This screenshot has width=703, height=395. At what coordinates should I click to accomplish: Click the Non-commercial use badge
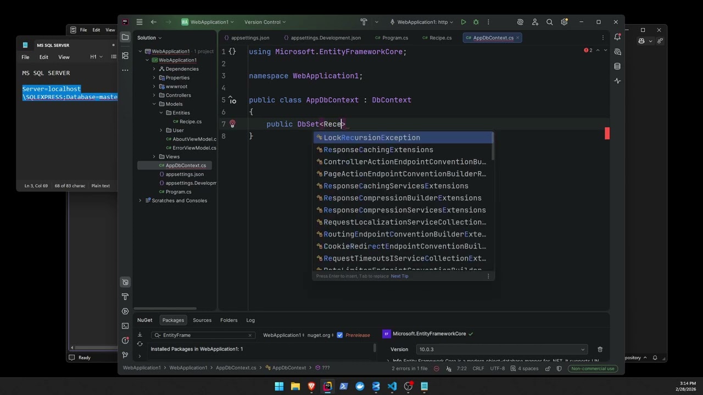pyautogui.click(x=593, y=369)
